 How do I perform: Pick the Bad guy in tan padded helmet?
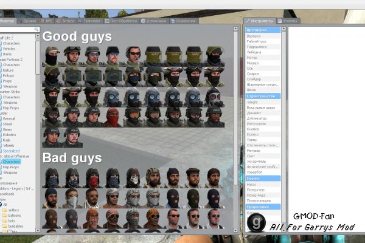point(154,178)
